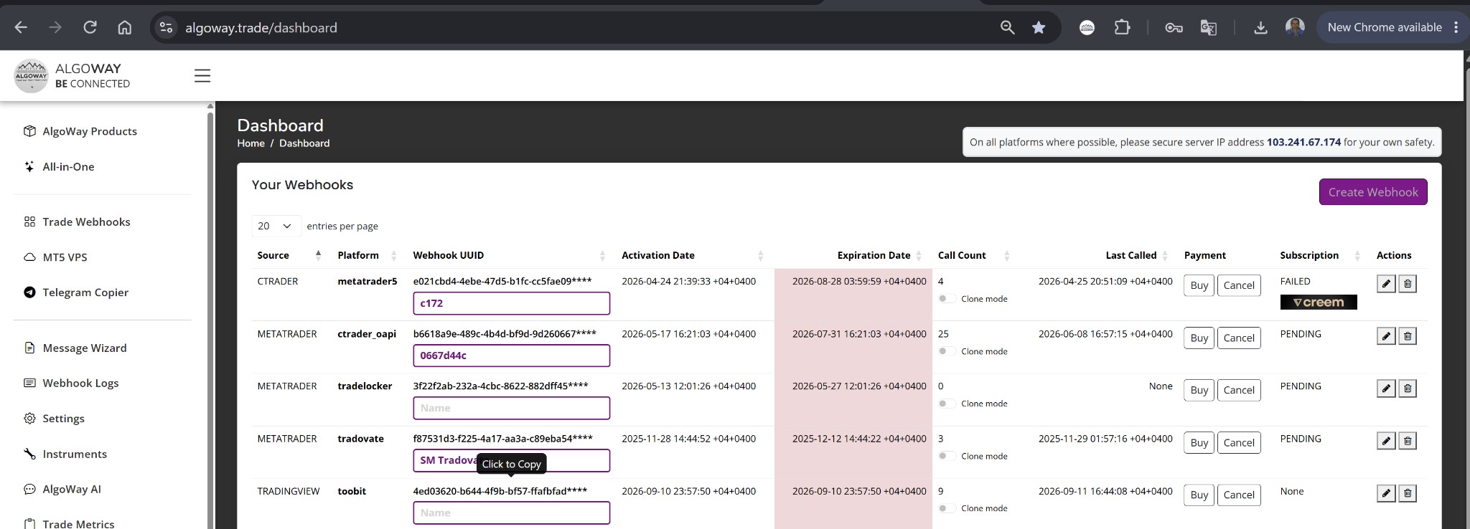Viewport: 1470px width, 529px height.
Task: Open browser zoom search icon
Action: pos(1007,27)
